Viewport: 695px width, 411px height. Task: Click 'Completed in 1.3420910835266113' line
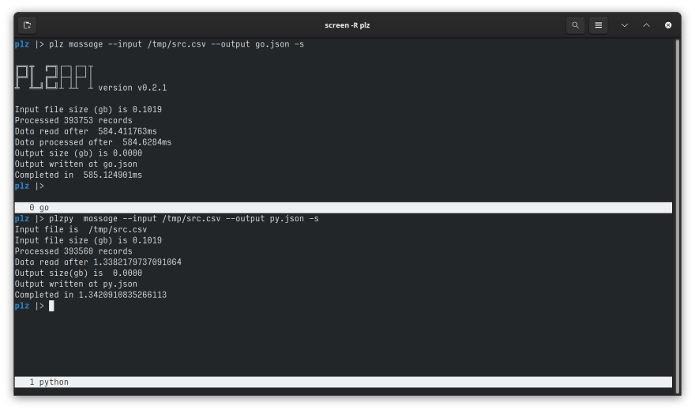pos(90,295)
